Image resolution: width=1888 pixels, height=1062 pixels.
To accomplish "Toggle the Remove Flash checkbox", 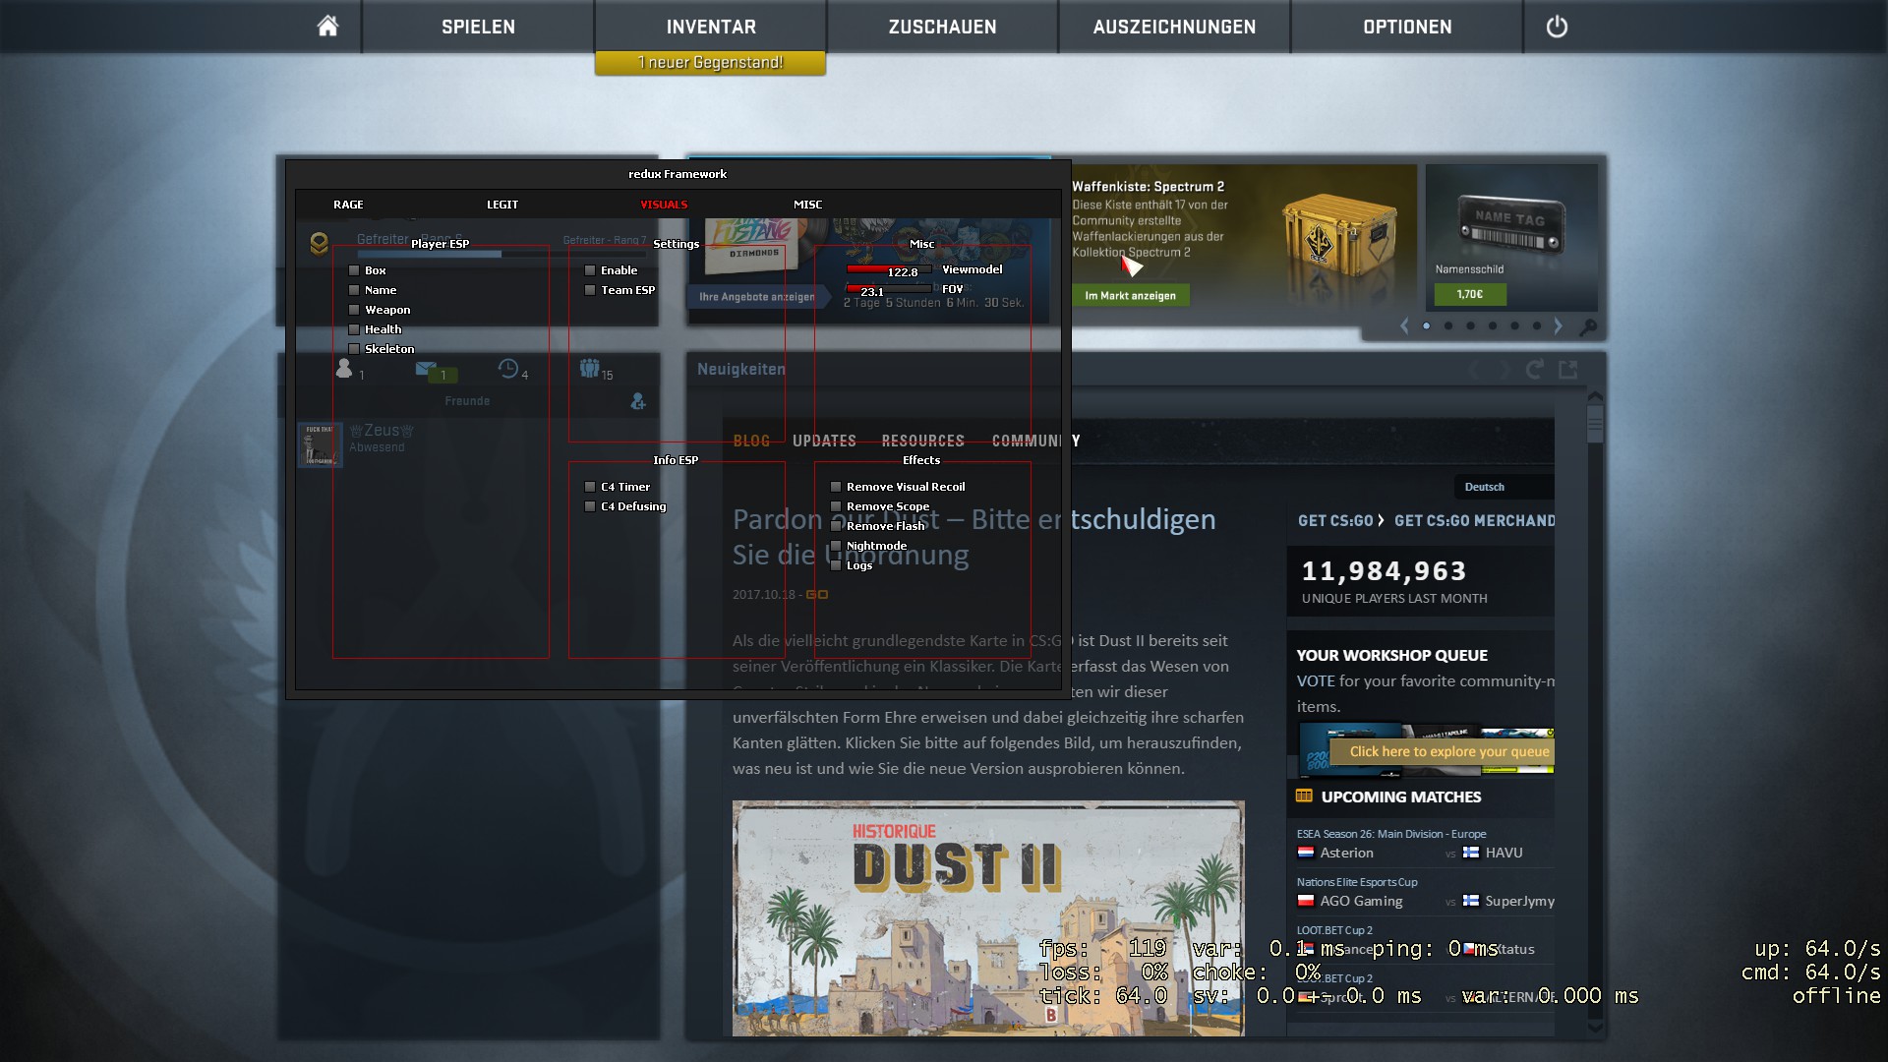I will (x=836, y=526).
